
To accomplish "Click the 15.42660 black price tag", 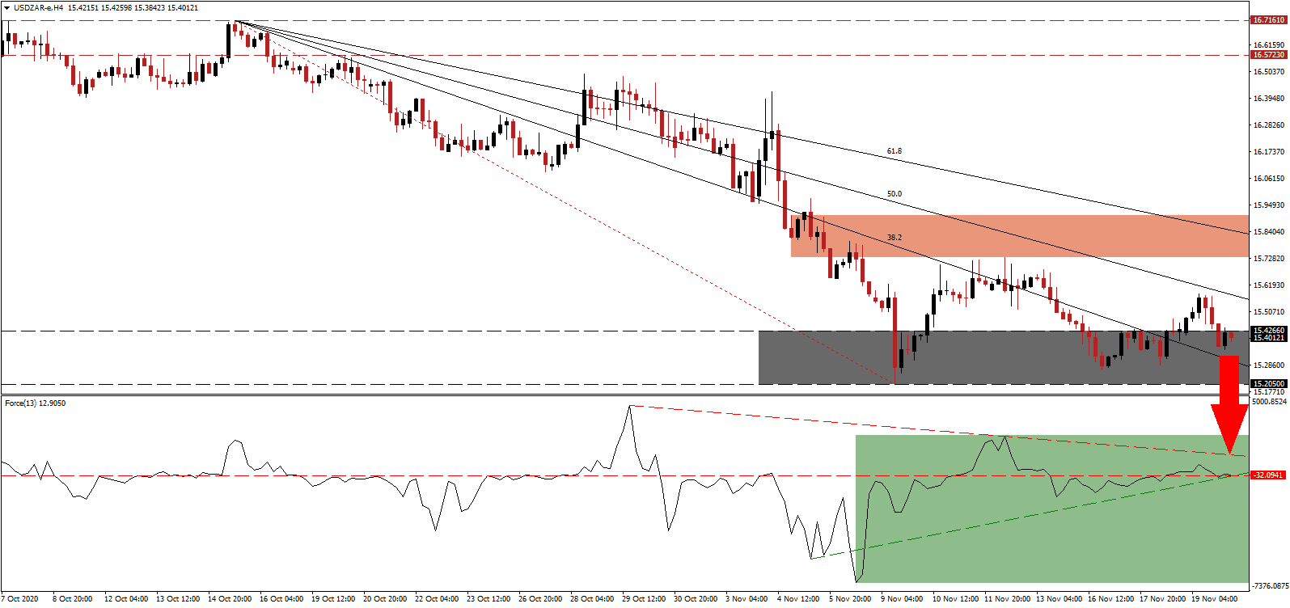I will point(1268,330).
